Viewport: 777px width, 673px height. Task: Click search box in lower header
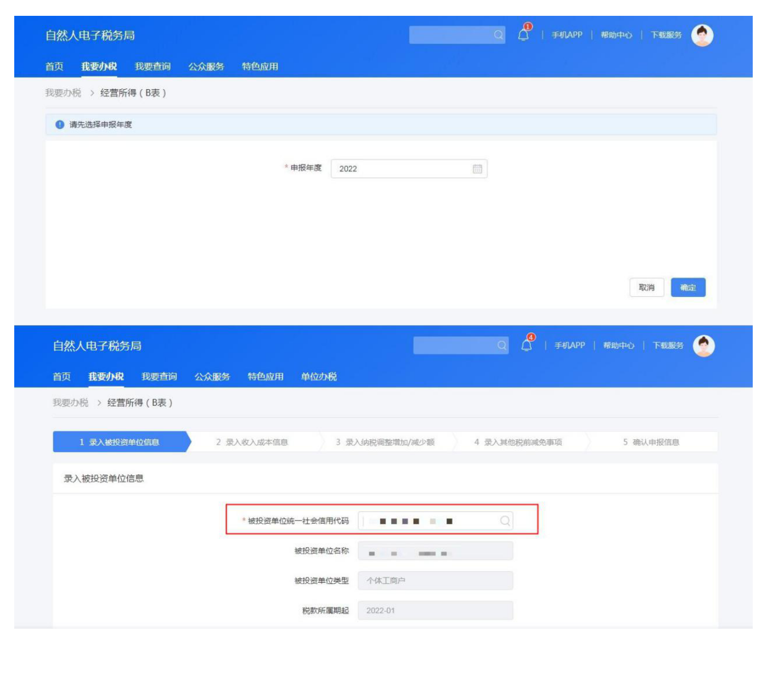(461, 345)
